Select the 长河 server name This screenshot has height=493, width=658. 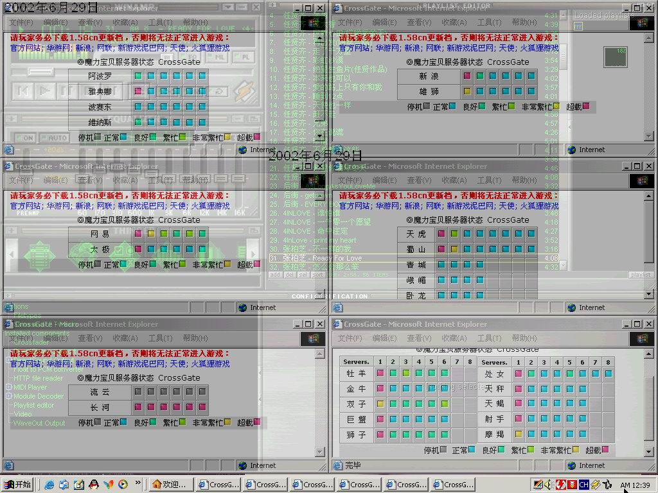click(100, 407)
